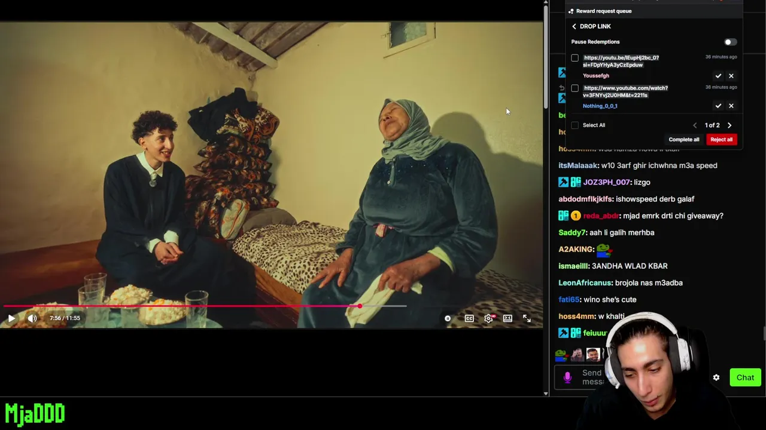
Task: Click moderator sword badge beside feiuuu
Action: (x=563, y=333)
